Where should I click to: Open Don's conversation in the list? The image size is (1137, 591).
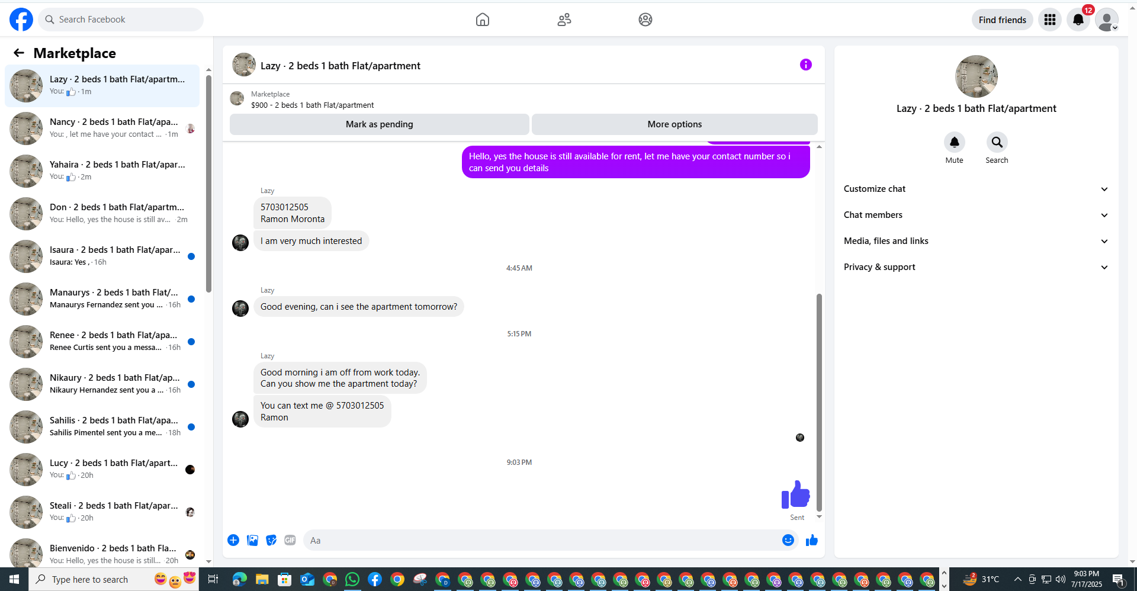102,214
